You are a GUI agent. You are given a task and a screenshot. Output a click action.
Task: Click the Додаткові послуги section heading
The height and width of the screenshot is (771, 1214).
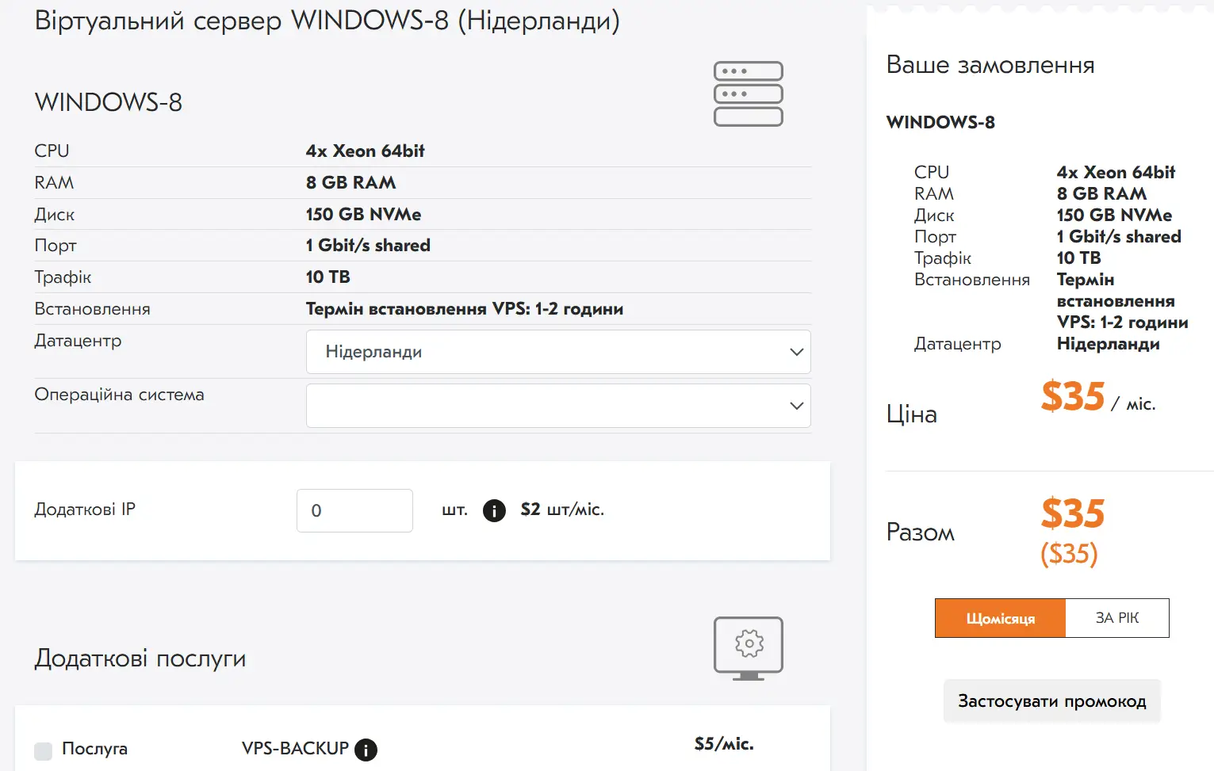point(140,658)
